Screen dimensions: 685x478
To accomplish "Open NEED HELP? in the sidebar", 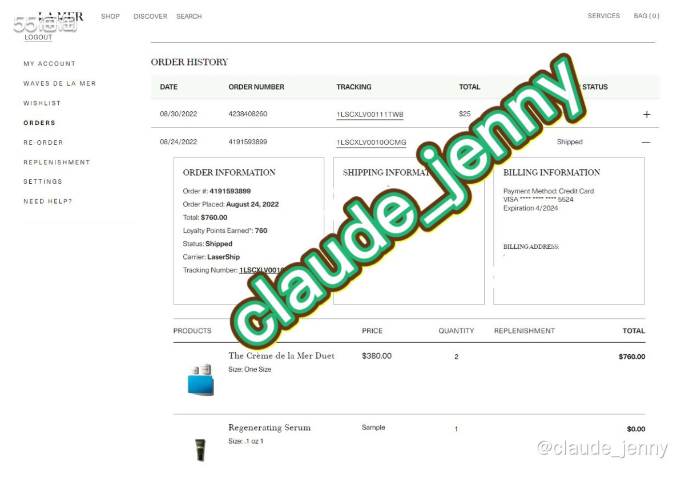I will [x=47, y=201].
